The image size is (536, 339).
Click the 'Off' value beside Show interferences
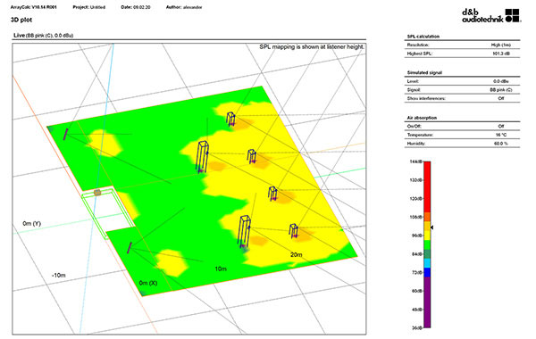pyautogui.click(x=501, y=98)
